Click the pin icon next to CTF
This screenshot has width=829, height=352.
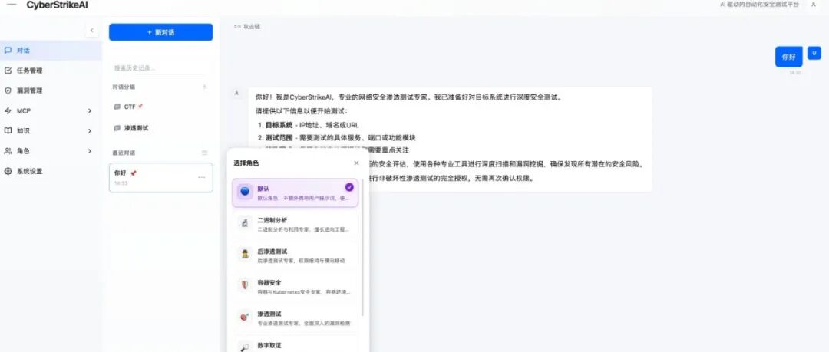(140, 107)
